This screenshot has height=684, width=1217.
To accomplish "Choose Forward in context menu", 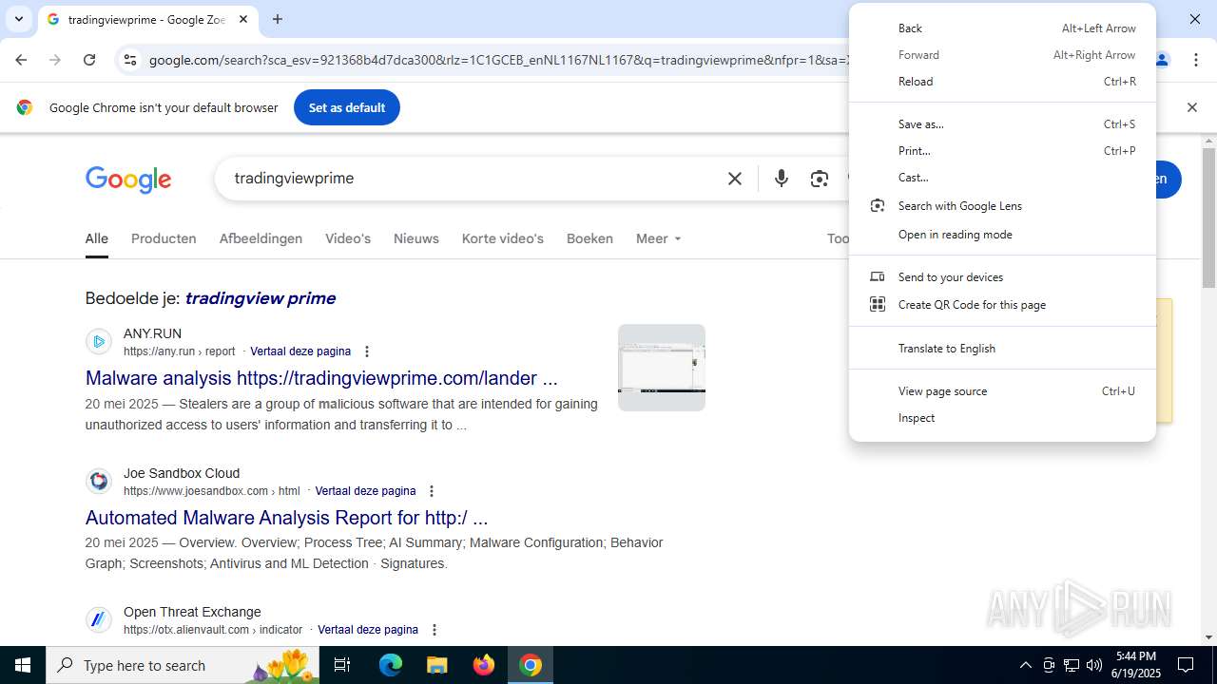I will tap(1002, 55).
